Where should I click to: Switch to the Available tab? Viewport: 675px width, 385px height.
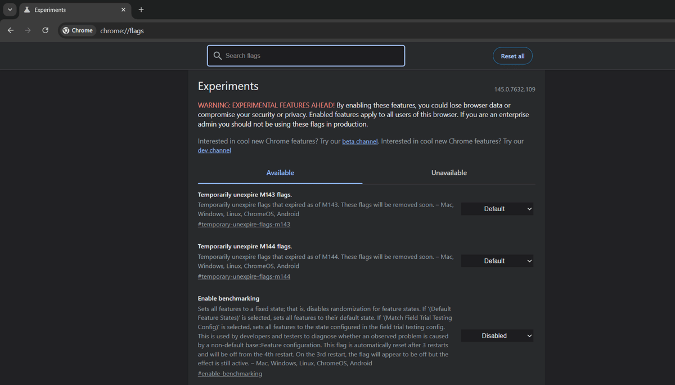(x=280, y=173)
